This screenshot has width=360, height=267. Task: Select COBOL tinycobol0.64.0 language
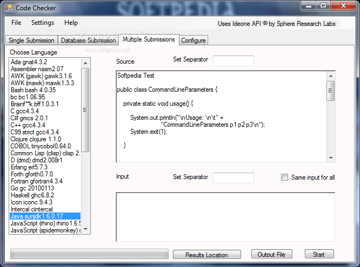click(45, 146)
